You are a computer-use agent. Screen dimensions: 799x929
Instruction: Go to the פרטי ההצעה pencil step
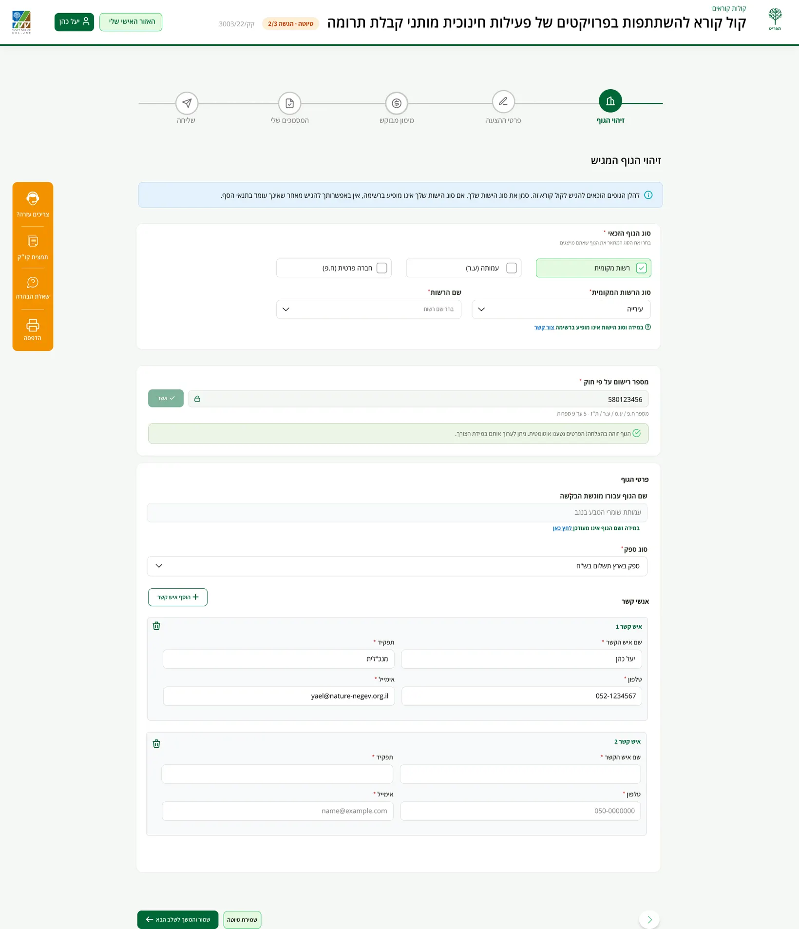pyautogui.click(x=503, y=102)
